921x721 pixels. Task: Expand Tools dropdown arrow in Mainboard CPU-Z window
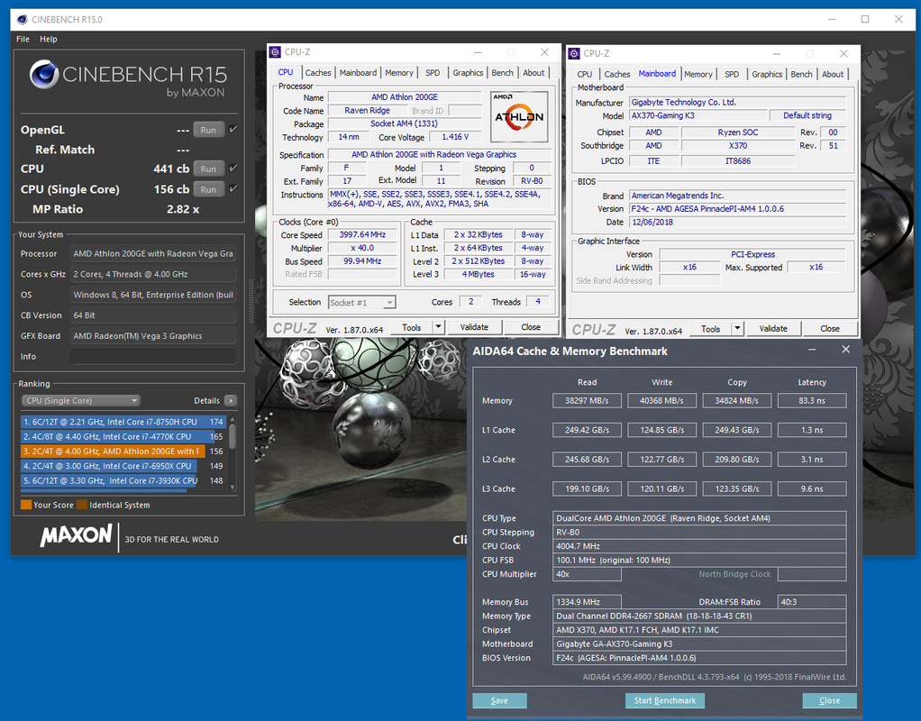click(x=737, y=328)
